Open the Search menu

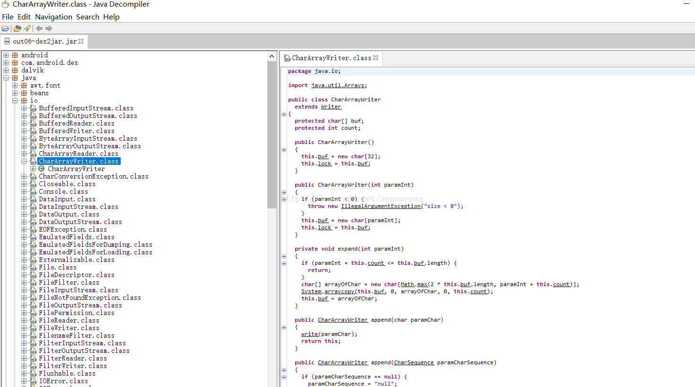pos(88,17)
